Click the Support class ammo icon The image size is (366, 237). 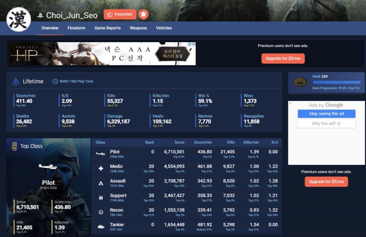tap(101, 198)
